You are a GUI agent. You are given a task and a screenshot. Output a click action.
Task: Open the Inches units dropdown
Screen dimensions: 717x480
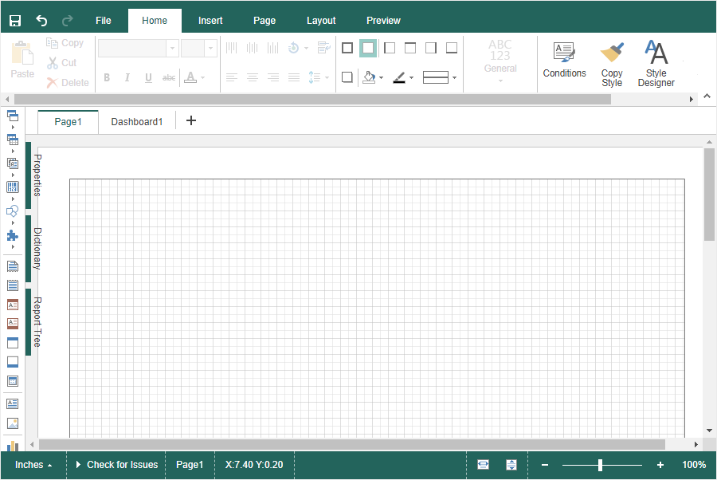point(34,465)
